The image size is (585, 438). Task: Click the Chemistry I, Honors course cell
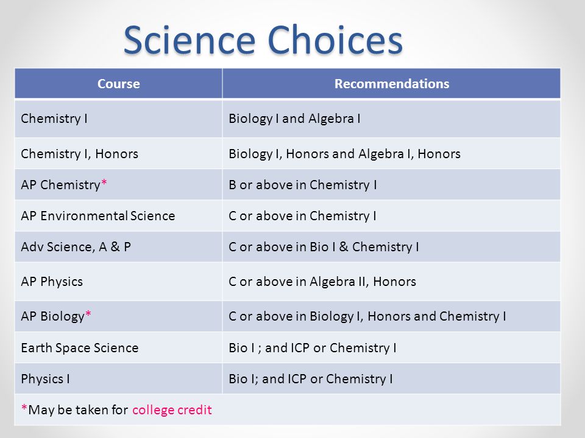point(119,153)
